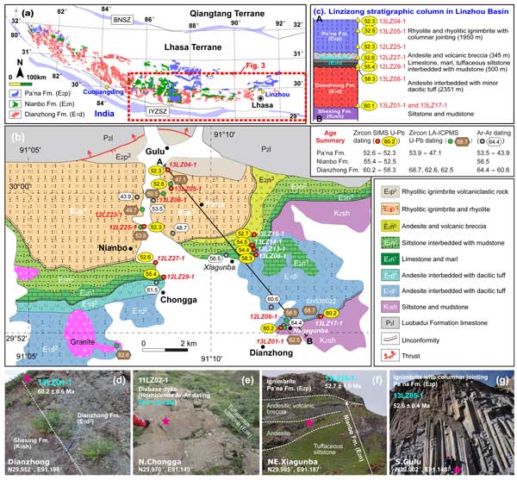
Task: Click the '12LZ27-1' sample label on map (b)
Action: coord(171,259)
